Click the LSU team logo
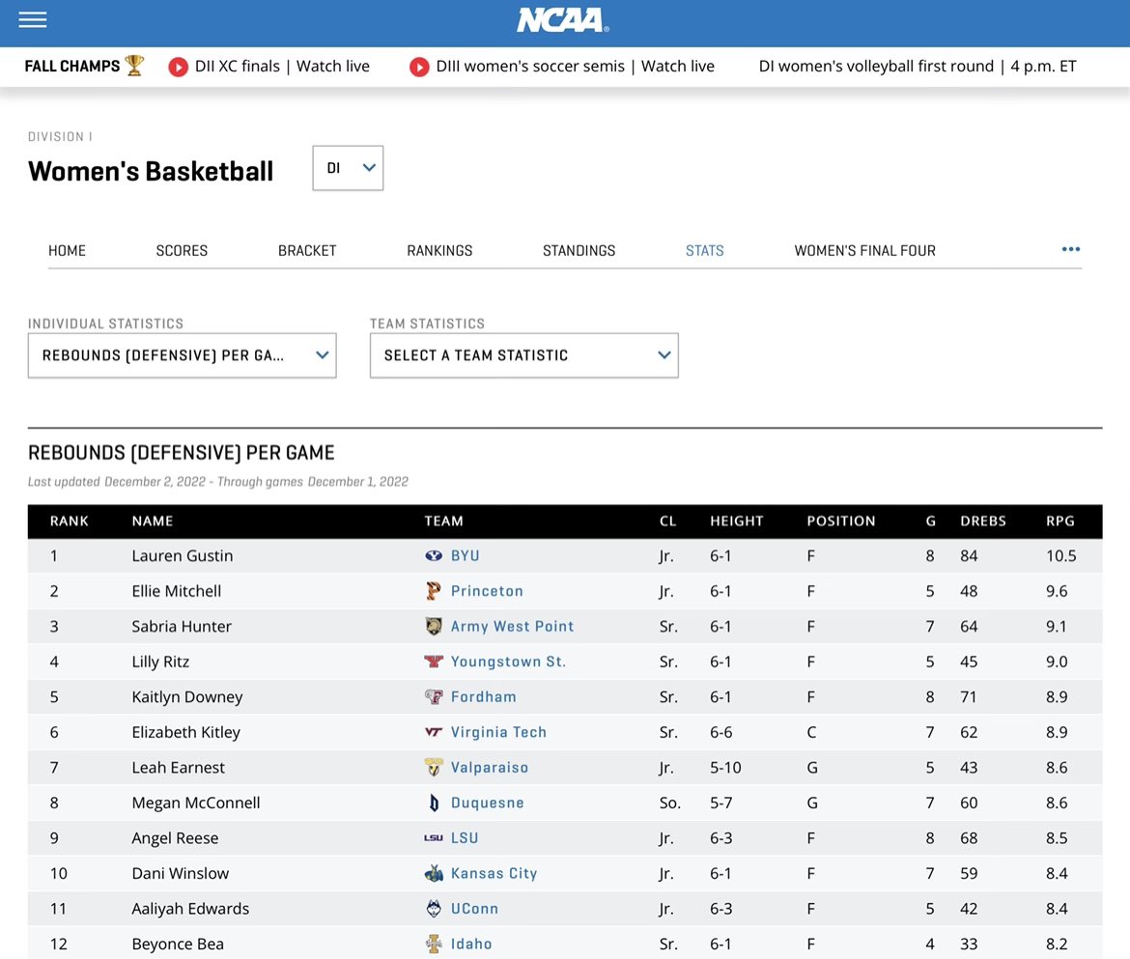 tap(433, 838)
